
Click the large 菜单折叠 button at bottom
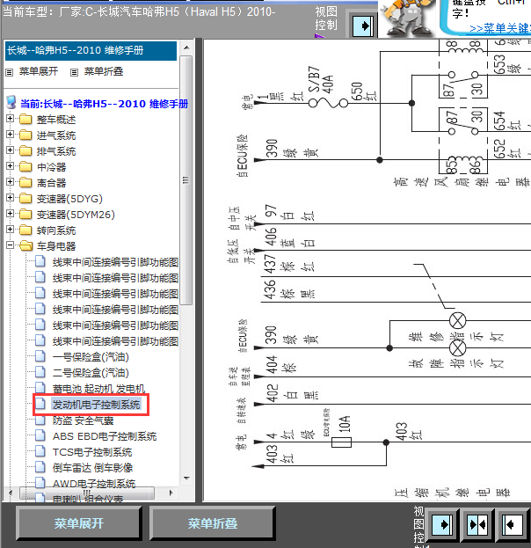(x=213, y=523)
